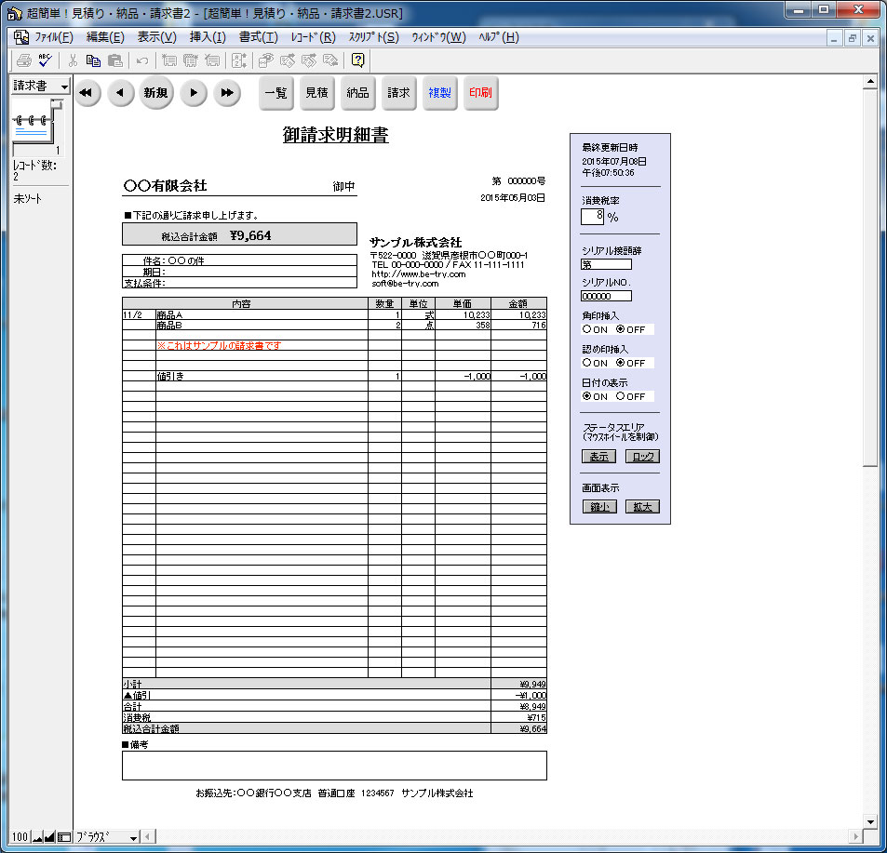Screen dimensions: 887x853
Task: Click the help question mark toolbar icon
Action: [x=357, y=60]
